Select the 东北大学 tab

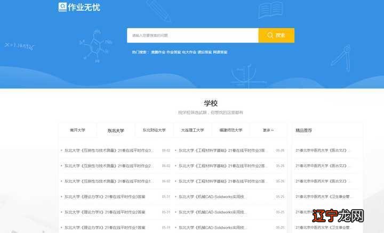click(x=116, y=131)
